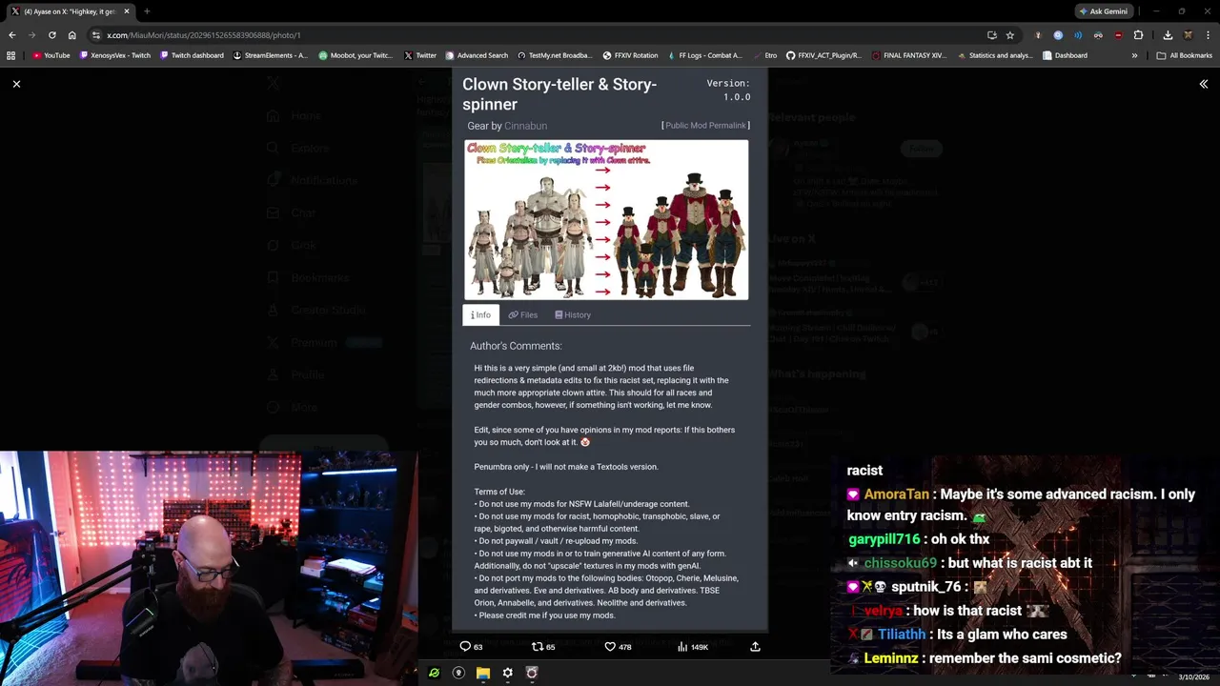Open the round pink taskbar icon
Viewport: 1220px width, 686px height.
tap(532, 673)
